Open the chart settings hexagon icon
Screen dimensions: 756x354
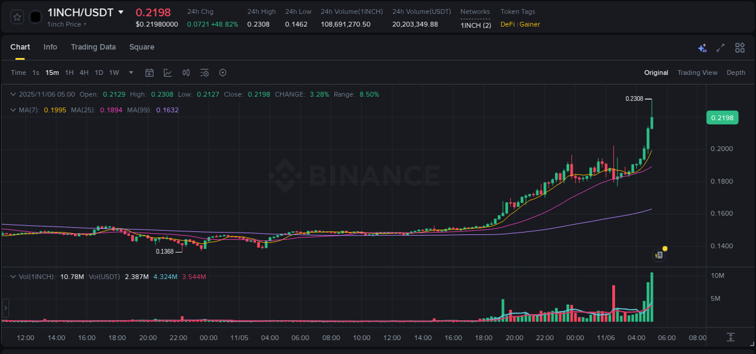pos(223,72)
